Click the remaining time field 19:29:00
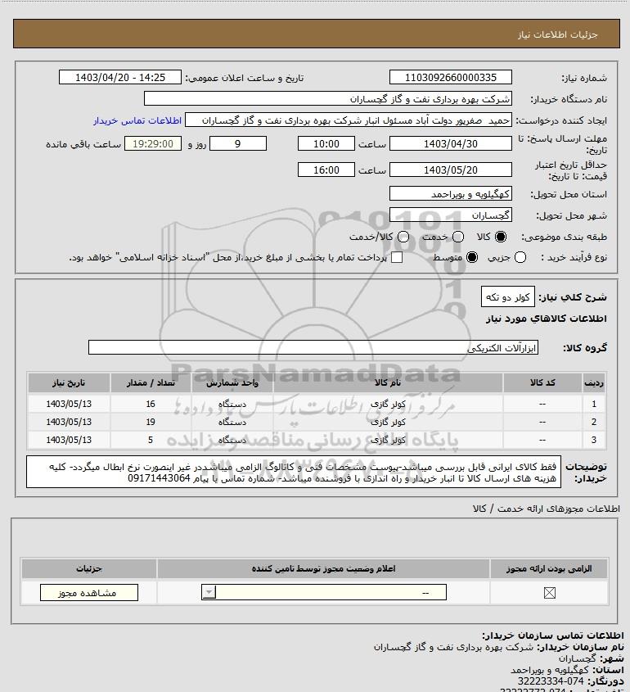The height and width of the screenshot is (692, 630). click(x=153, y=144)
